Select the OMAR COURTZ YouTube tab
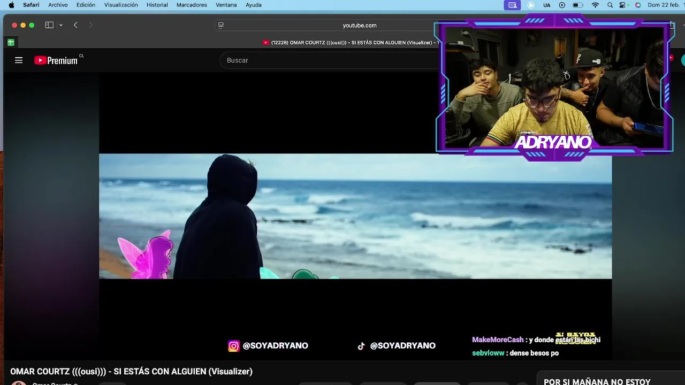 (351, 42)
